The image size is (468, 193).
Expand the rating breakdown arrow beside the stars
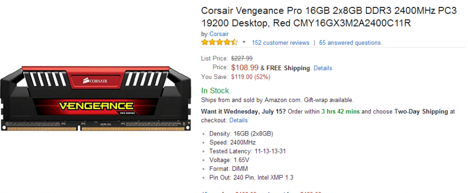click(x=244, y=43)
